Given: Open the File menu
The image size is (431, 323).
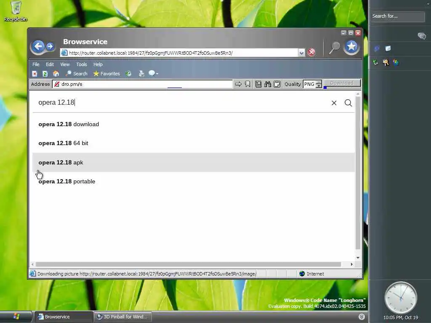Looking at the screenshot, I should pos(36,64).
